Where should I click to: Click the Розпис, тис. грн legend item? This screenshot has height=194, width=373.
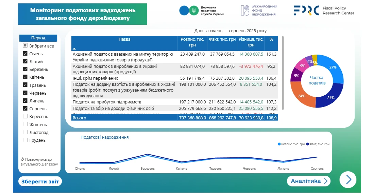tap(291, 144)
